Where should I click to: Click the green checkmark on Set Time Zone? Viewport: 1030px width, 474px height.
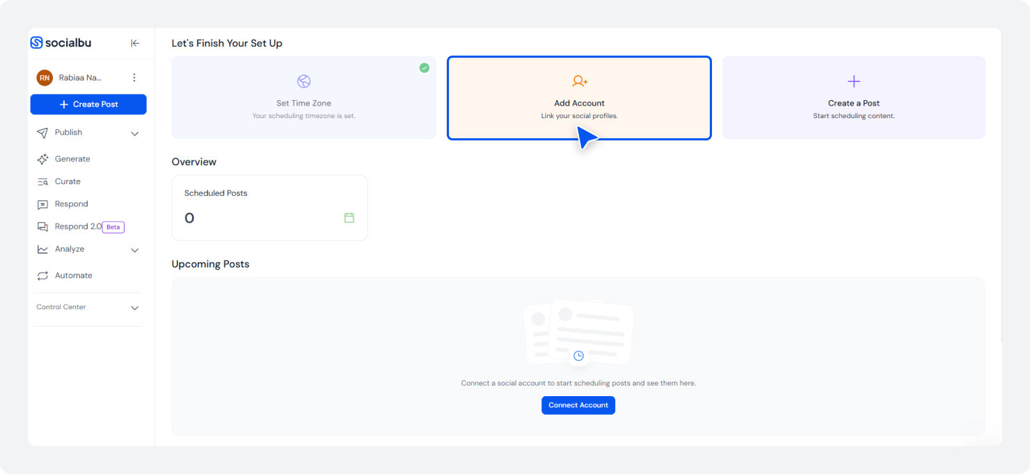point(425,68)
